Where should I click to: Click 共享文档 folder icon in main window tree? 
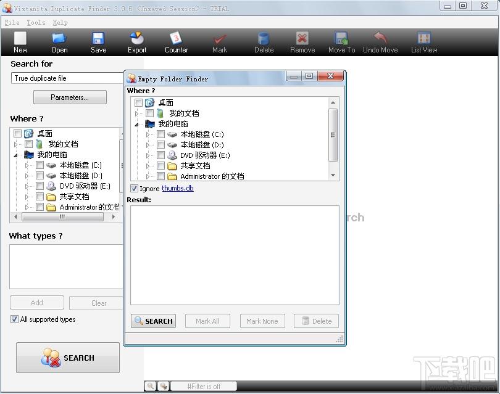click(x=51, y=197)
